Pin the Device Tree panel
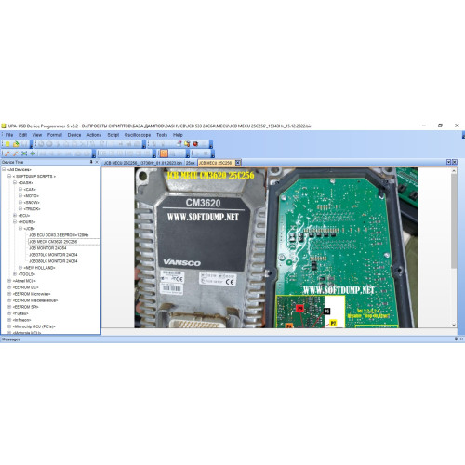 coord(91,162)
